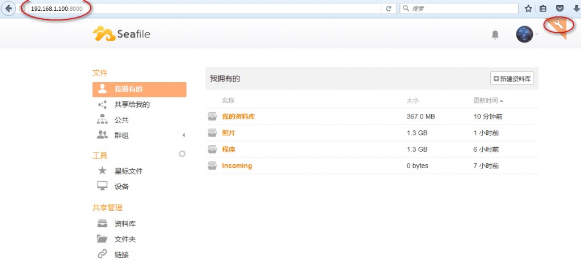Open the Incoming library
This screenshot has height=260, width=581.
coord(237,166)
